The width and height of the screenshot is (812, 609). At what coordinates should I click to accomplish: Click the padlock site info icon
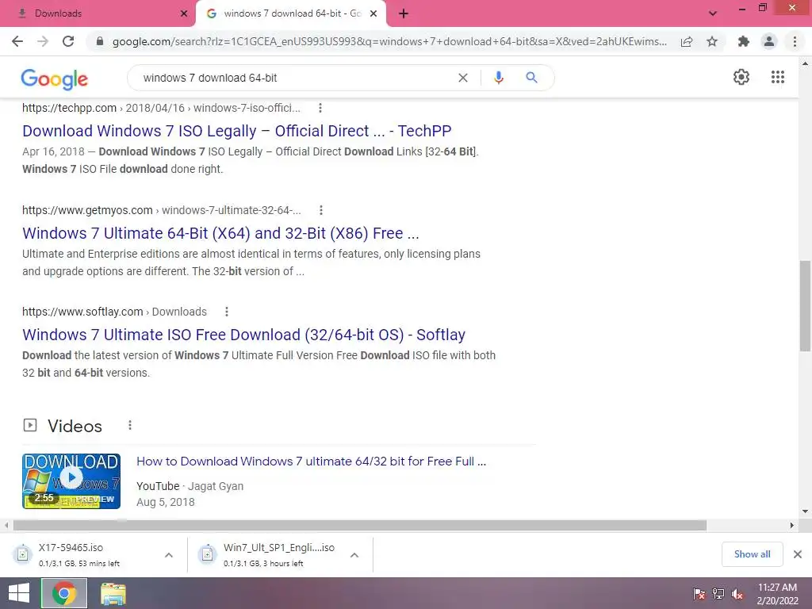[x=100, y=41]
